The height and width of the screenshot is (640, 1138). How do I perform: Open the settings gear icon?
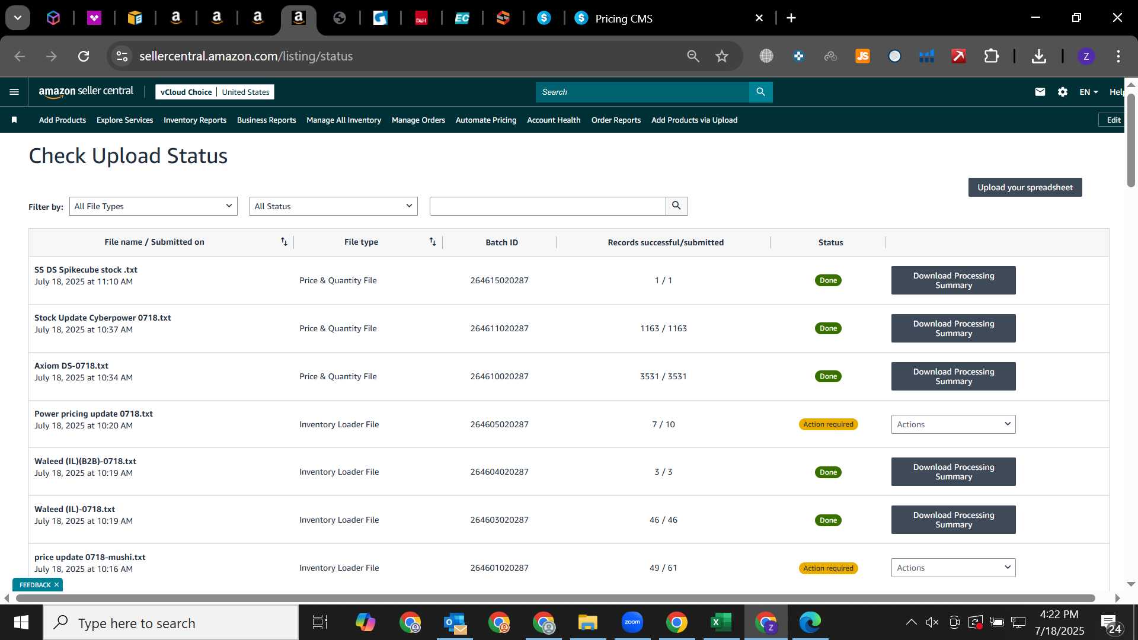pyautogui.click(x=1063, y=92)
